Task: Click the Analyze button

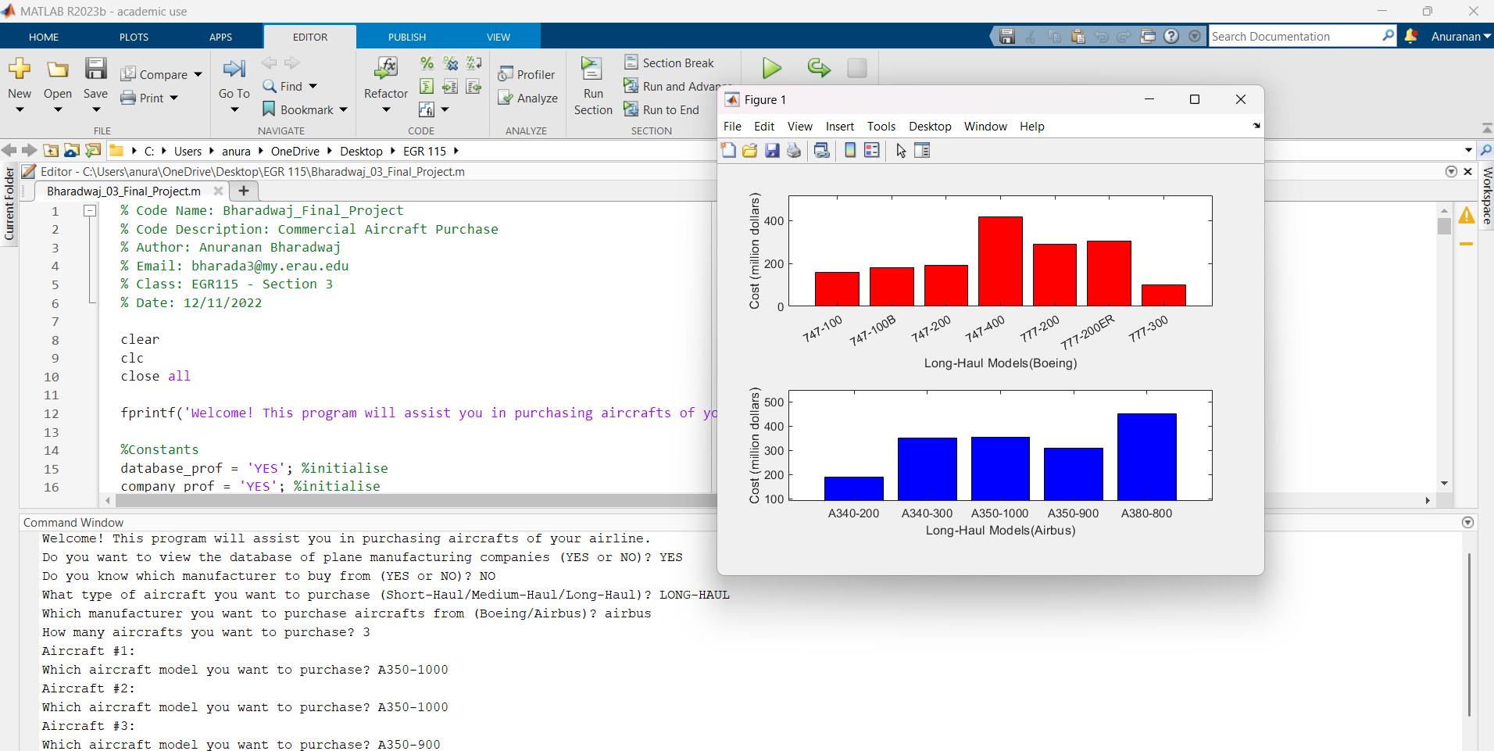Action: 528,98
